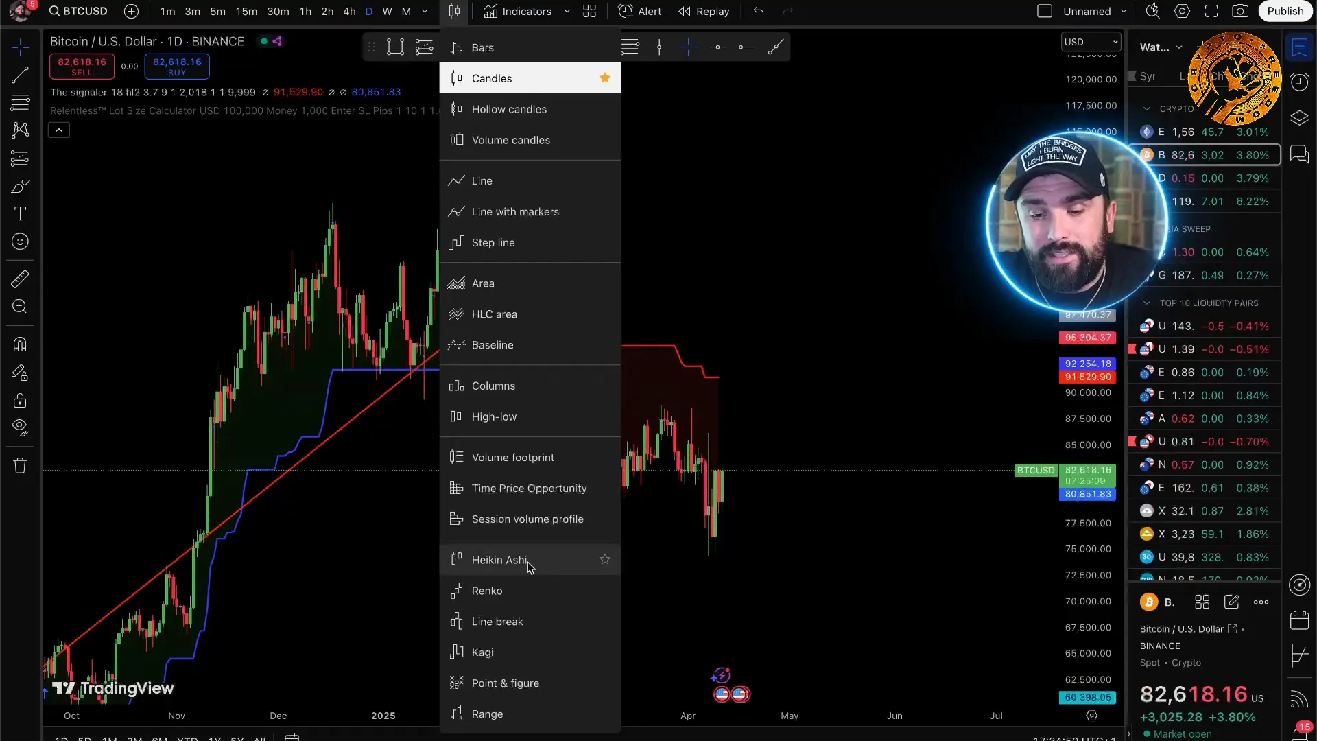Select the trend line drawing tool
Viewport: 1317px width, 741px height.
(20, 75)
